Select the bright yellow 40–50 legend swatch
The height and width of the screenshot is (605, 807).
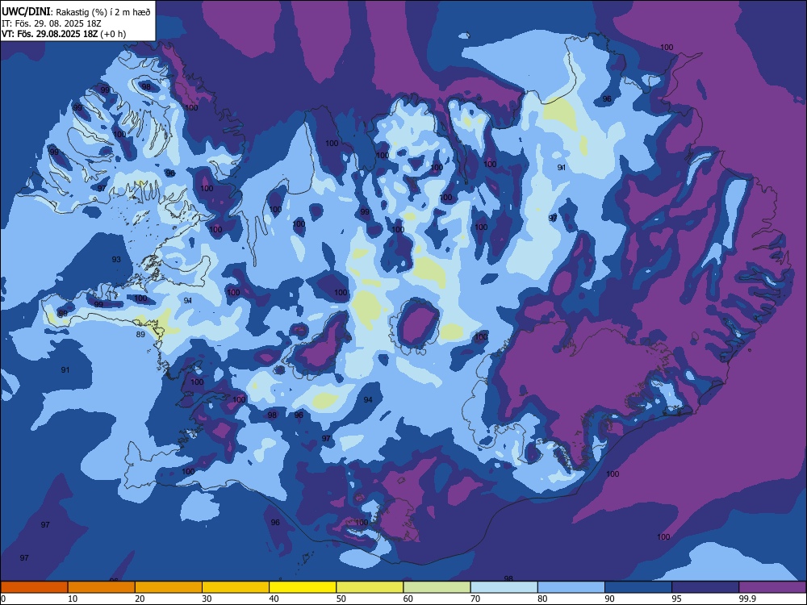point(303,587)
